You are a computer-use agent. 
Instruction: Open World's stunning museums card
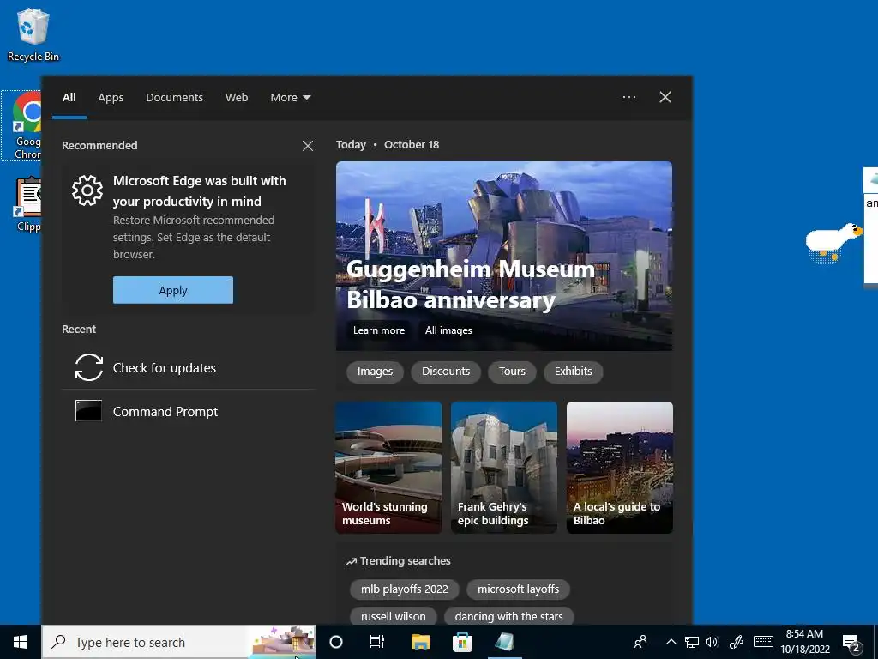click(x=388, y=468)
